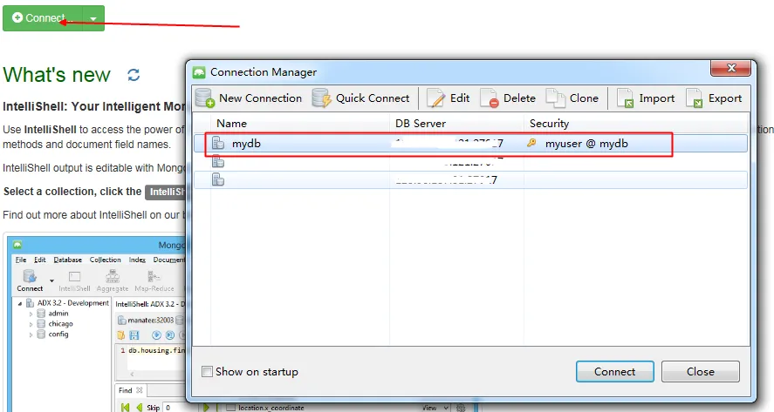Image resolution: width=774 pixels, height=412 pixels.
Task: Click the green first-page navigation icon
Action: pyautogui.click(x=126, y=407)
